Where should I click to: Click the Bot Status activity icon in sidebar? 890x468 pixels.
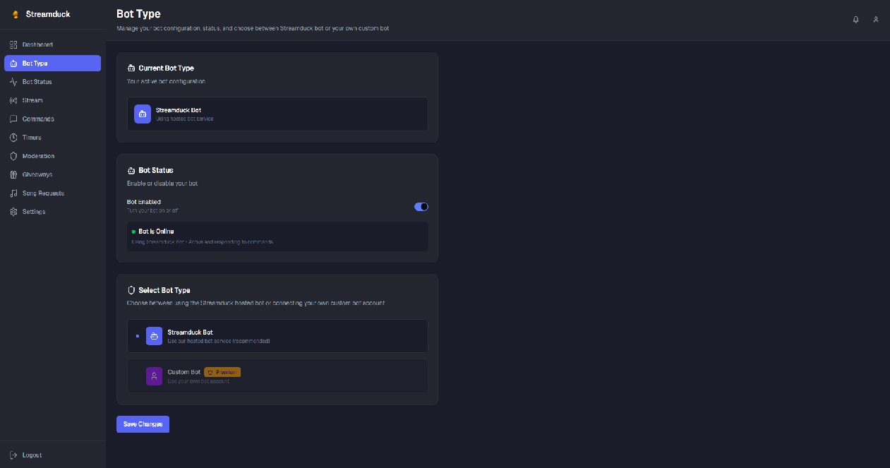[13, 82]
